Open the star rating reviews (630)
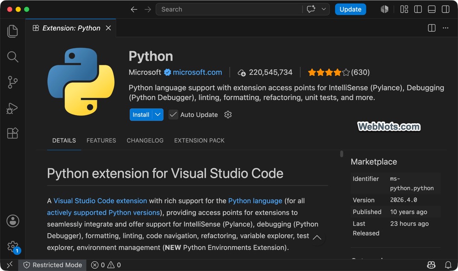The width and height of the screenshot is (458, 271). pos(339,72)
